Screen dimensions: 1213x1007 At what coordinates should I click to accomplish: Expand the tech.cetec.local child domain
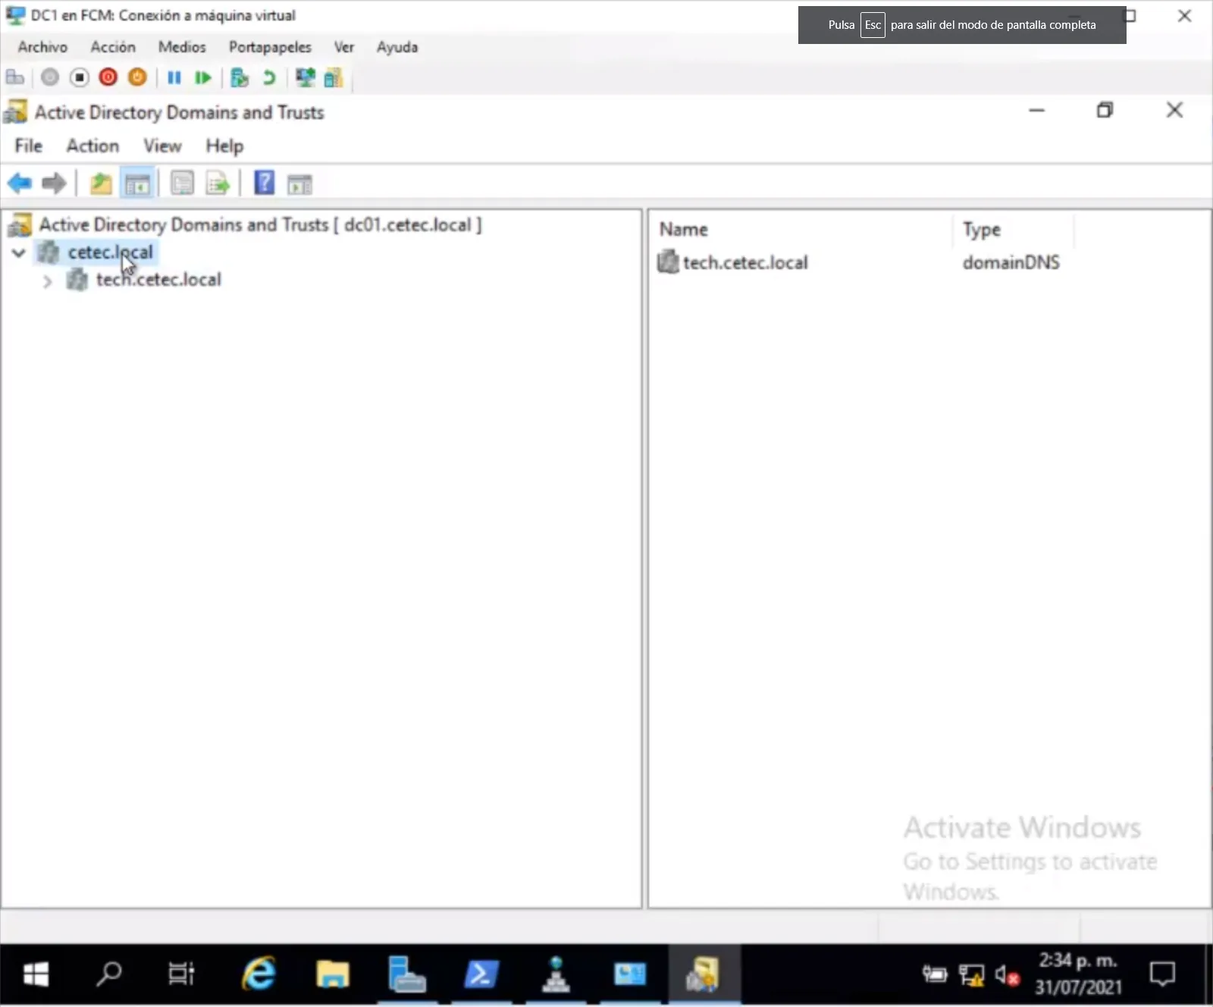(47, 281)
